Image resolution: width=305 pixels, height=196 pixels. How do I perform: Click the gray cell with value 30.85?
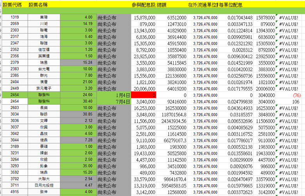point(78,114)
